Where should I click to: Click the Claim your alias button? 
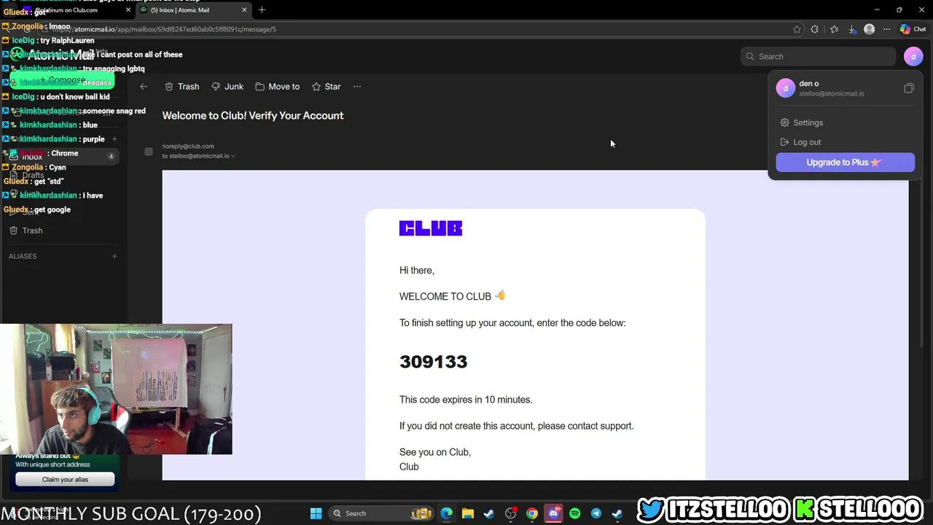[65, 479]
